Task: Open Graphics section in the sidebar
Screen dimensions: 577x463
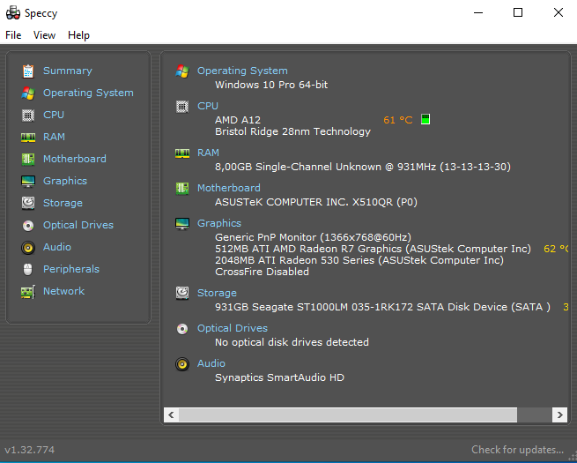Action: tap(65, 181)
